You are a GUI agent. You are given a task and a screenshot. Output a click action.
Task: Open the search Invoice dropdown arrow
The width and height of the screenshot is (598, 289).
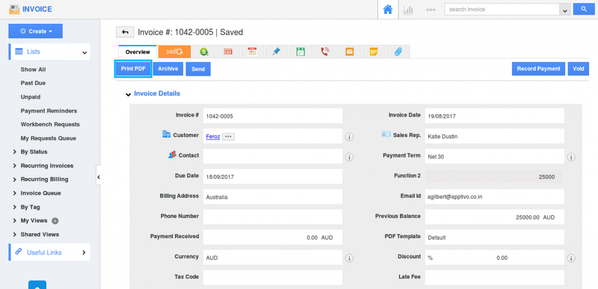click(565, 9)
